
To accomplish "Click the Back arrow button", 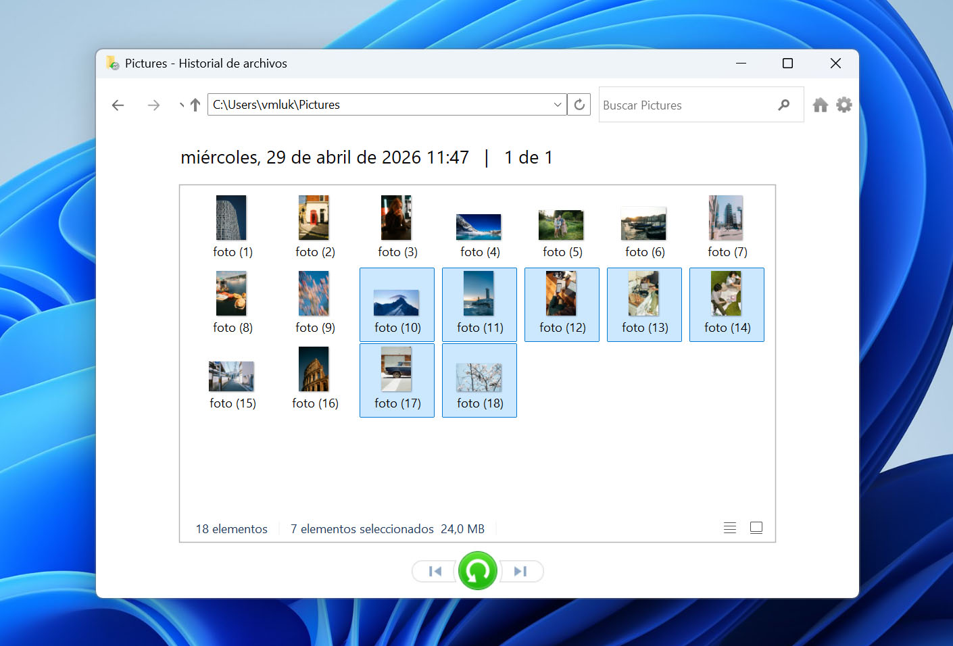I will click(x=118, y=105).
